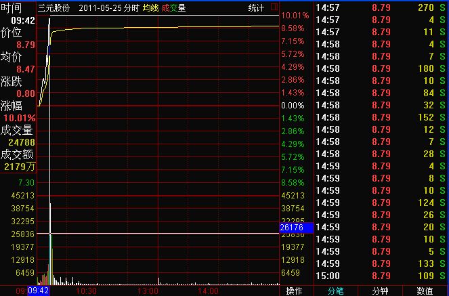Switch to the 数值 values tab

pyautogui.click(x=425, y=291)
